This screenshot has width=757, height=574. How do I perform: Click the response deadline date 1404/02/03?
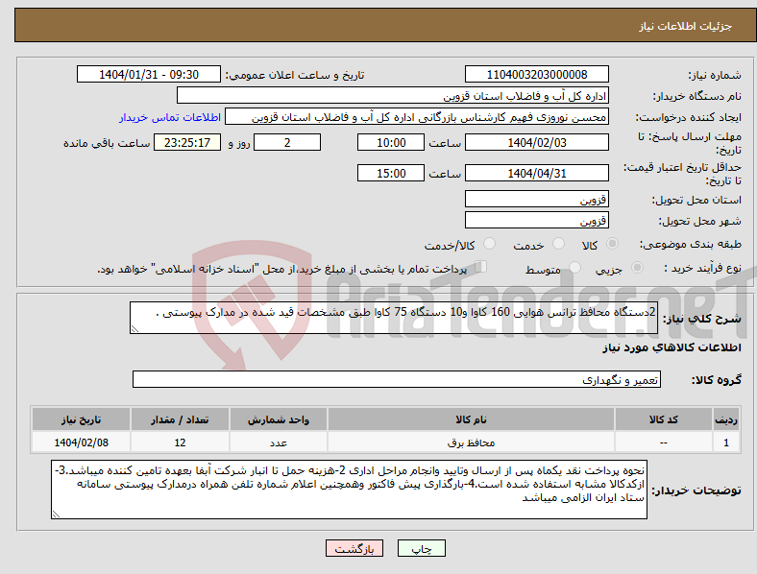click(x=537, y=142)
